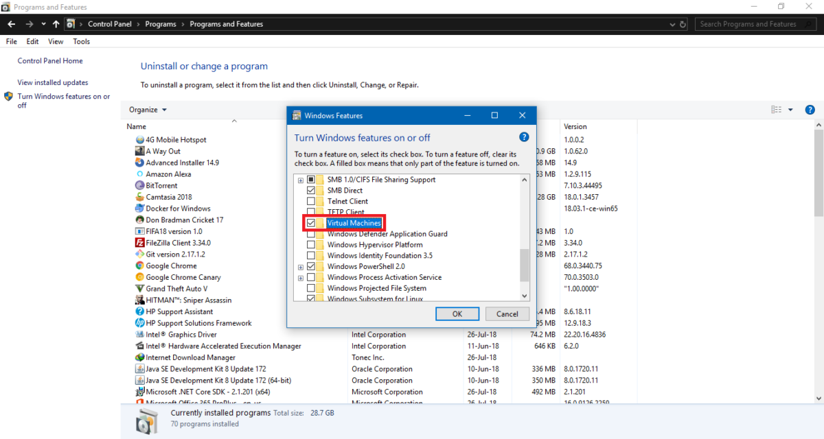
Task: Click the Docker for Windows whale icon
Action: point(140,208)
